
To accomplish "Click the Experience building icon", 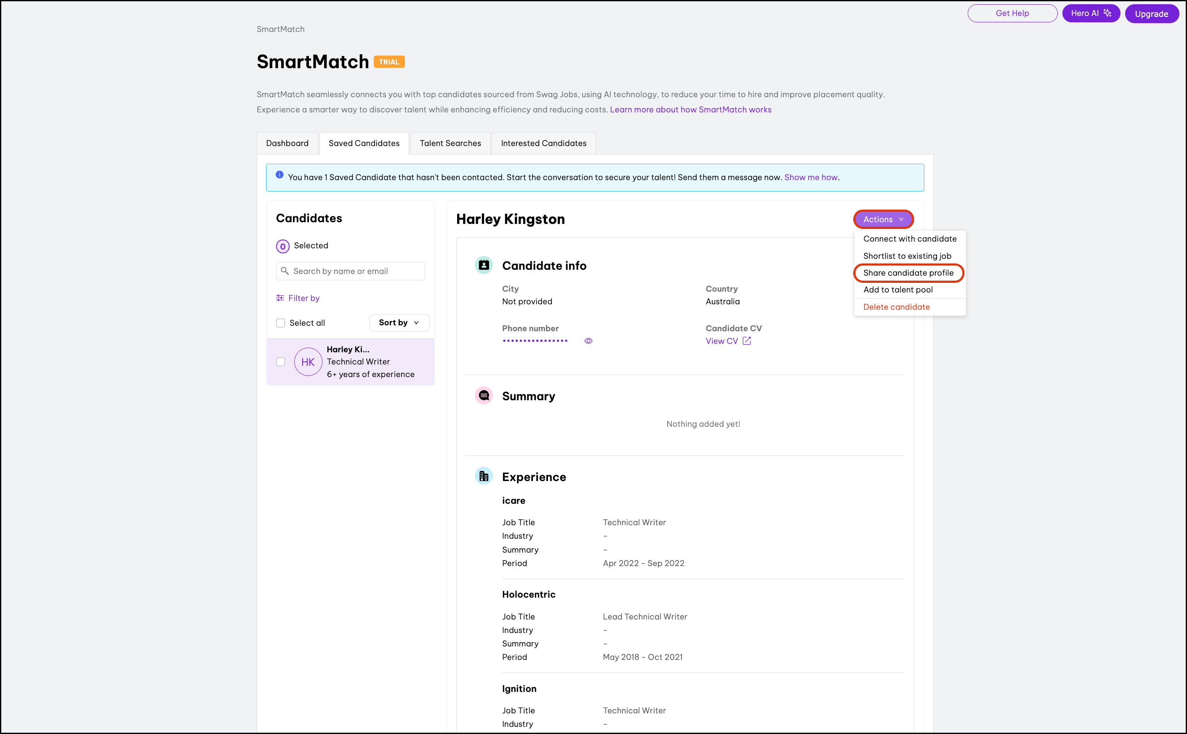I will pyautogui.click(x=484, y=476).
